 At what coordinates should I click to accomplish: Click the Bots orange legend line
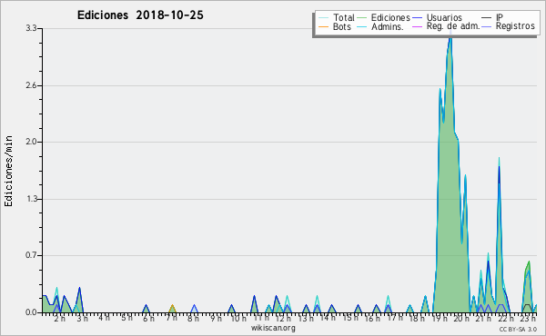point(323,26)
